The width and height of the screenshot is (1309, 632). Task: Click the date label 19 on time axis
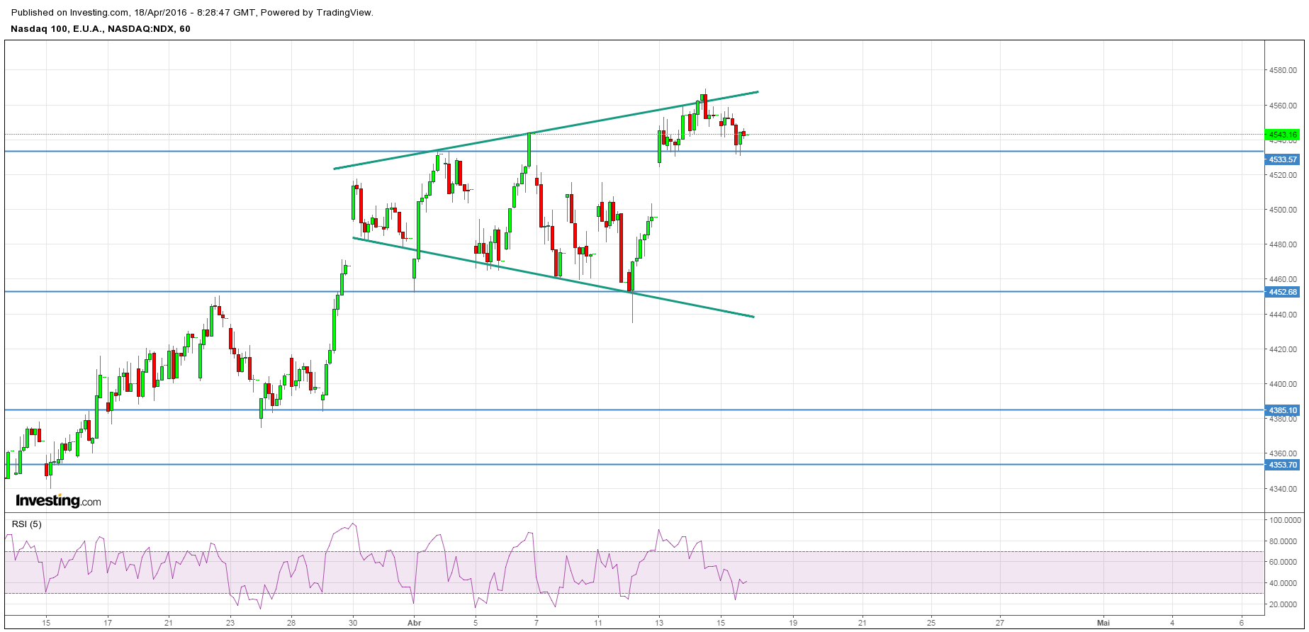[793, 623]
